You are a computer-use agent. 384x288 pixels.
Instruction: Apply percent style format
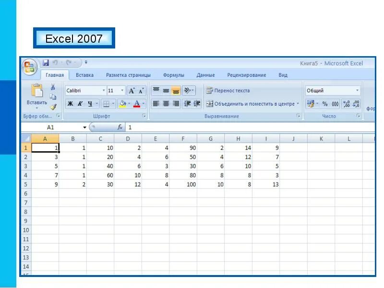click(325, 104)
